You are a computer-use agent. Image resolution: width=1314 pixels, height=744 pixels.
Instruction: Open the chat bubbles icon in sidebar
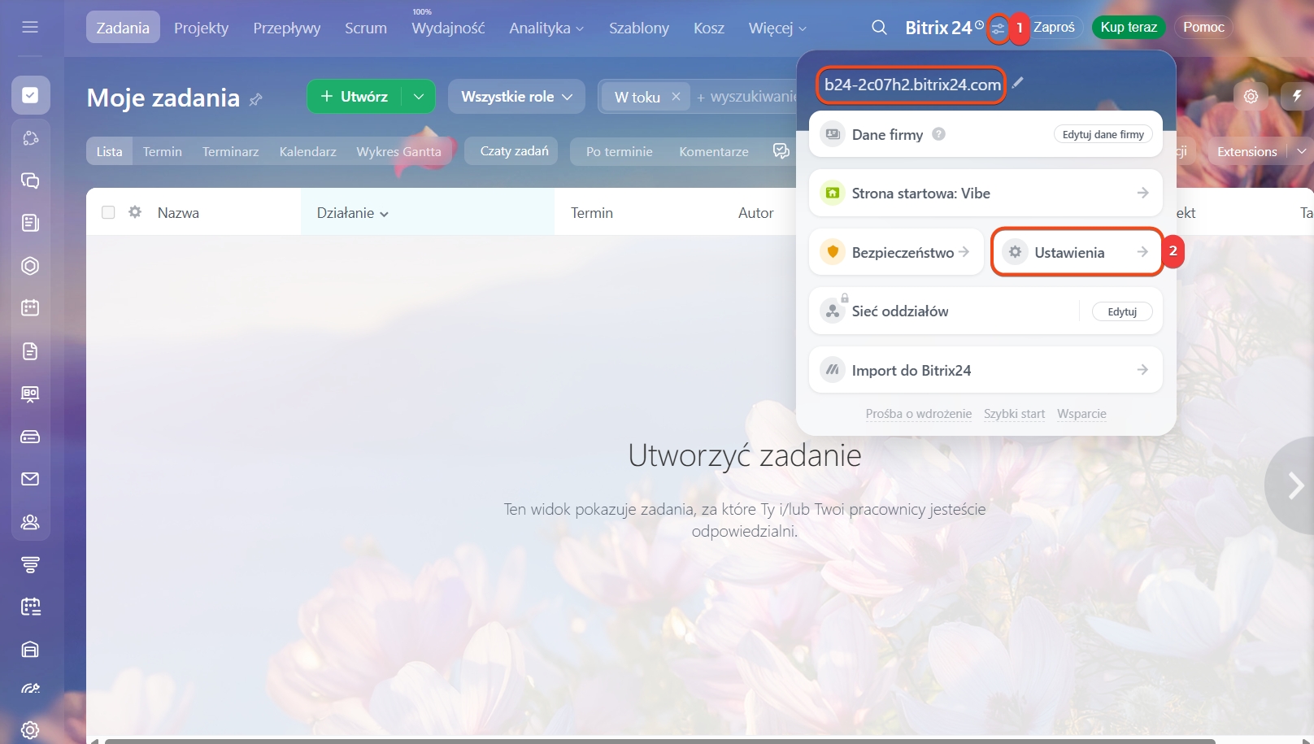30,181
